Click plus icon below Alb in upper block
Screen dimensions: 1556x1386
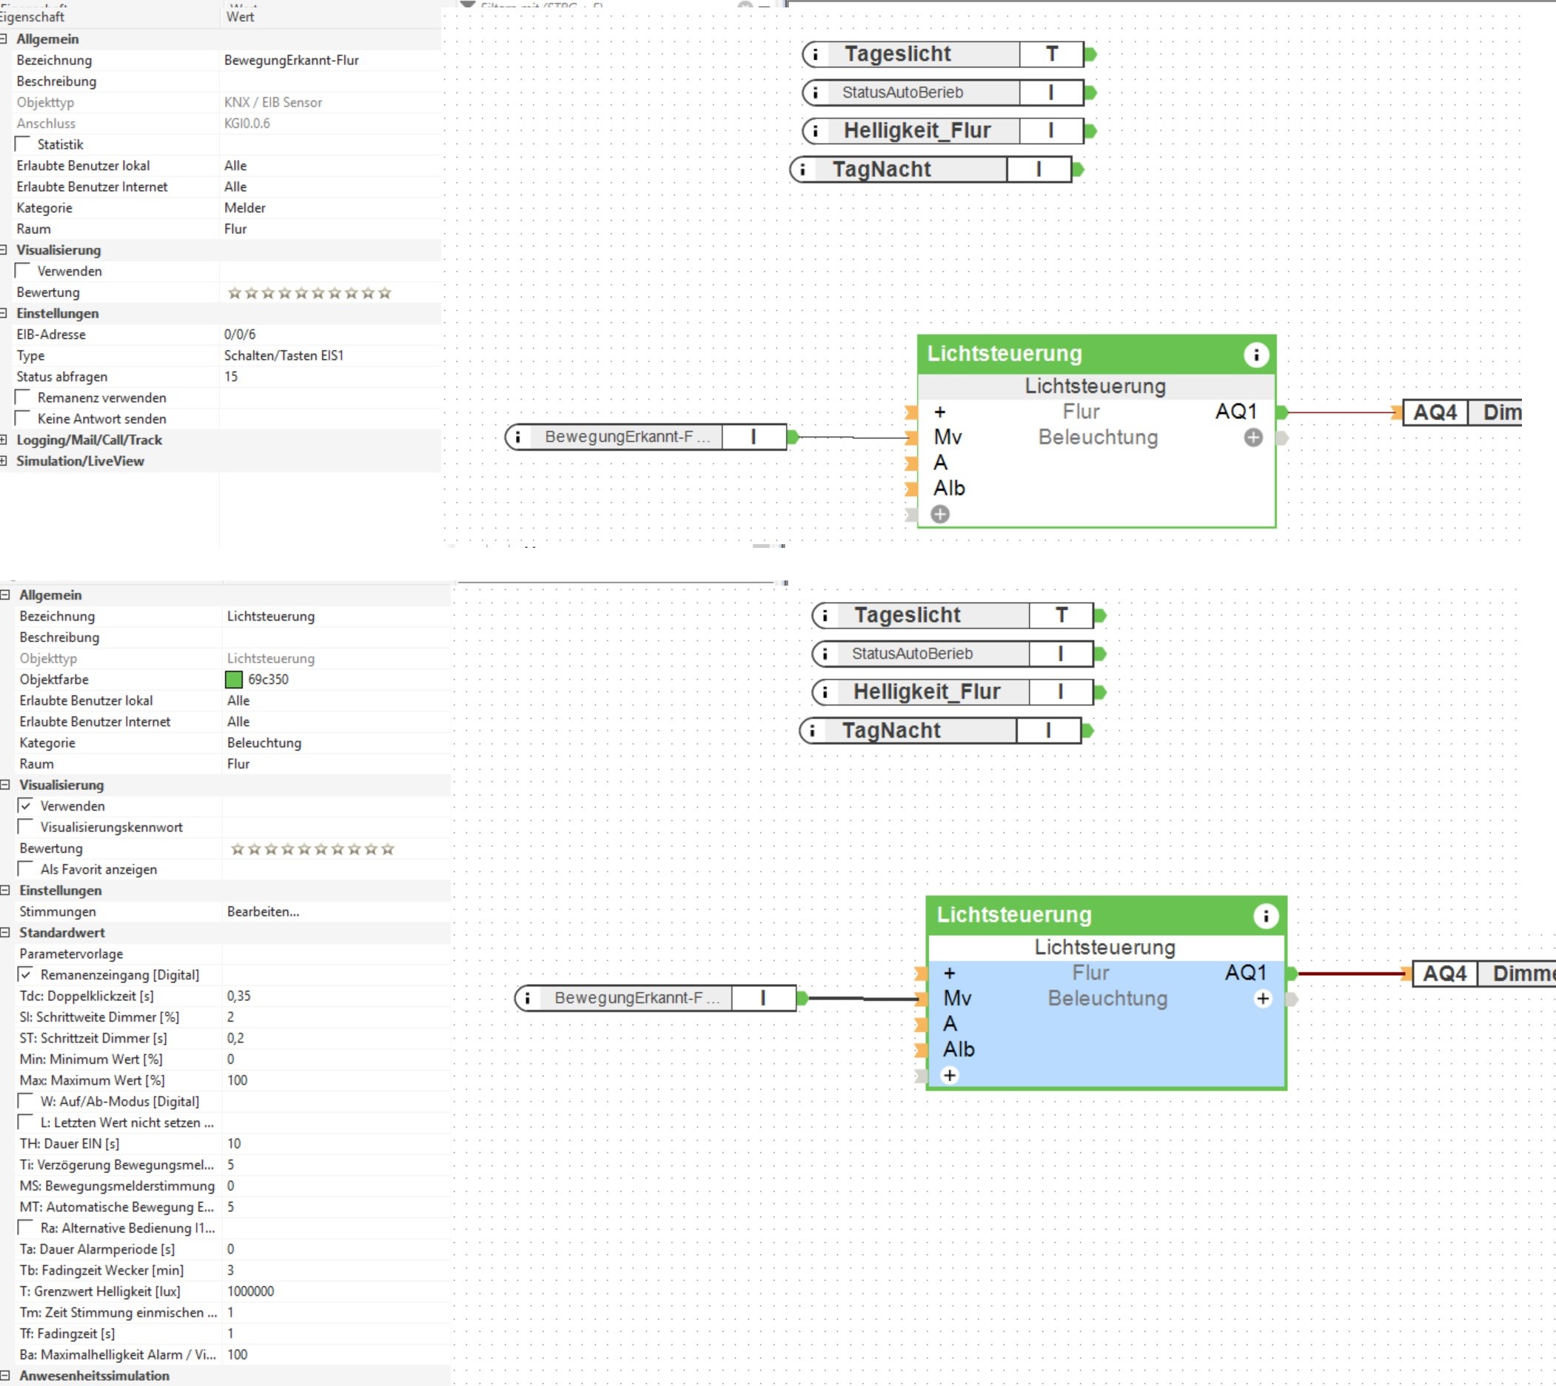pyautogui.click(x=940, y=514)
